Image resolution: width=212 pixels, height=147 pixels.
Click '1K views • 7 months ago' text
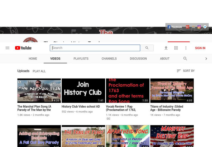click(x=165, y=115)
